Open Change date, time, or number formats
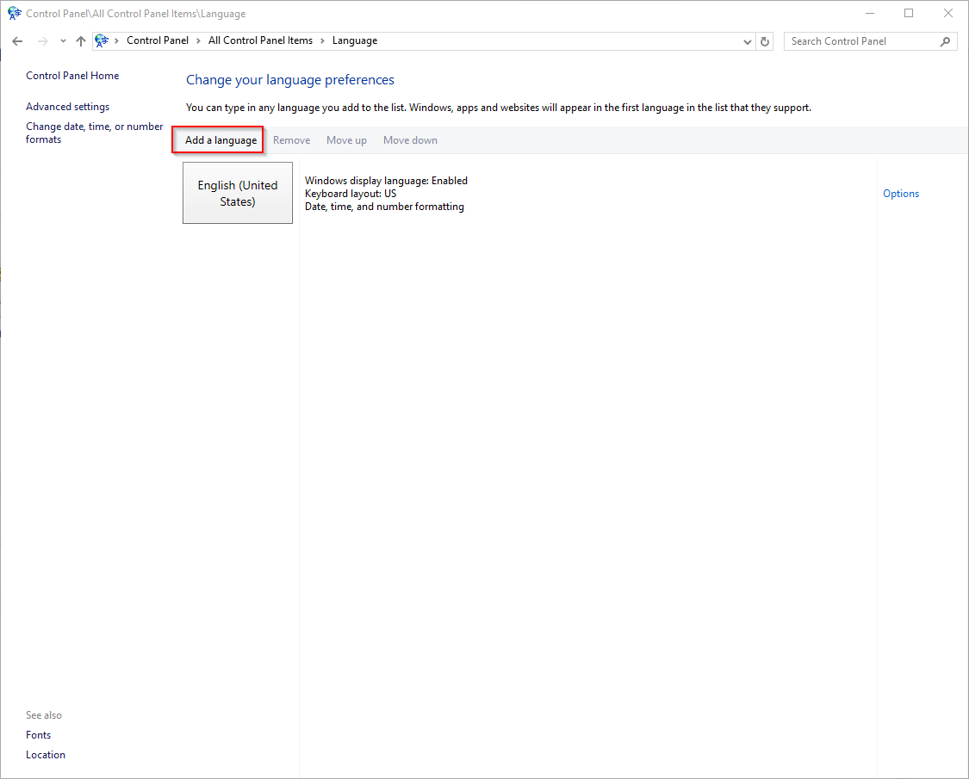This screenshot has height=779, width=969. pos(95,133)
